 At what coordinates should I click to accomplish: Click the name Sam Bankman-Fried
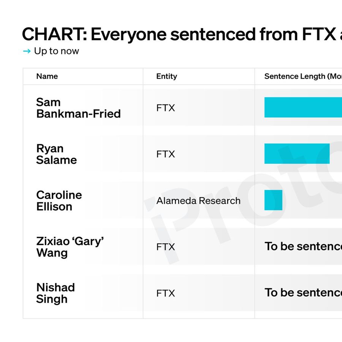[x=78, y=108]
